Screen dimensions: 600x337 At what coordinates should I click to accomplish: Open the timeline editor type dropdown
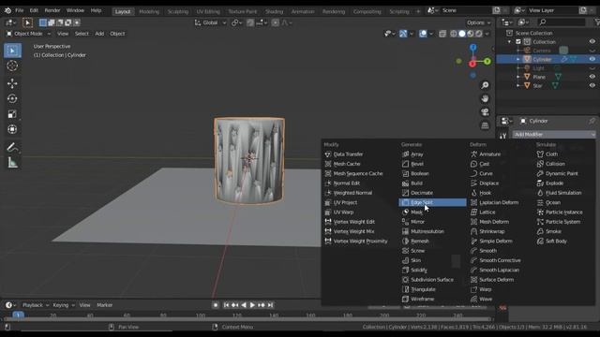pos(10,305)
